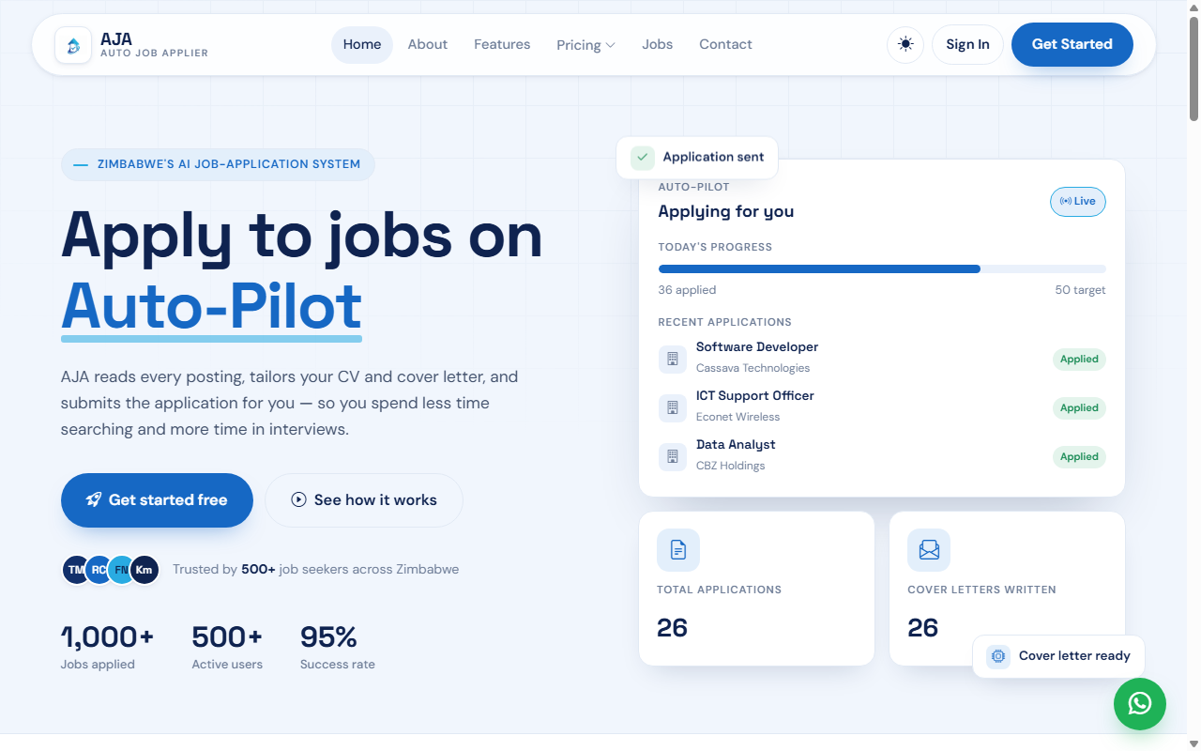The image size is (1201, 751).
Task: Click the 95% Success rate stat
Action: (338, 647)
